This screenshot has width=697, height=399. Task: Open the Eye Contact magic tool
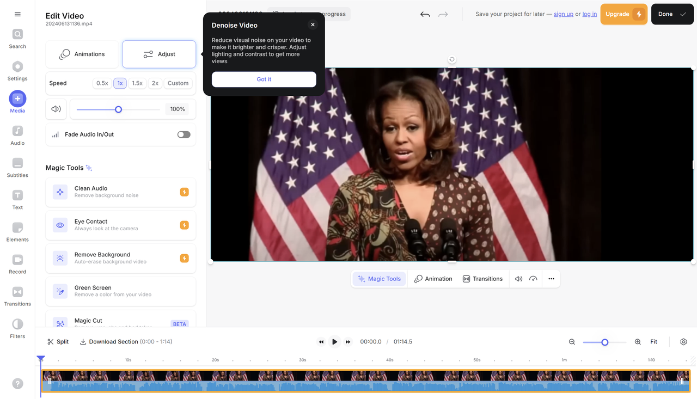point(120,225)
